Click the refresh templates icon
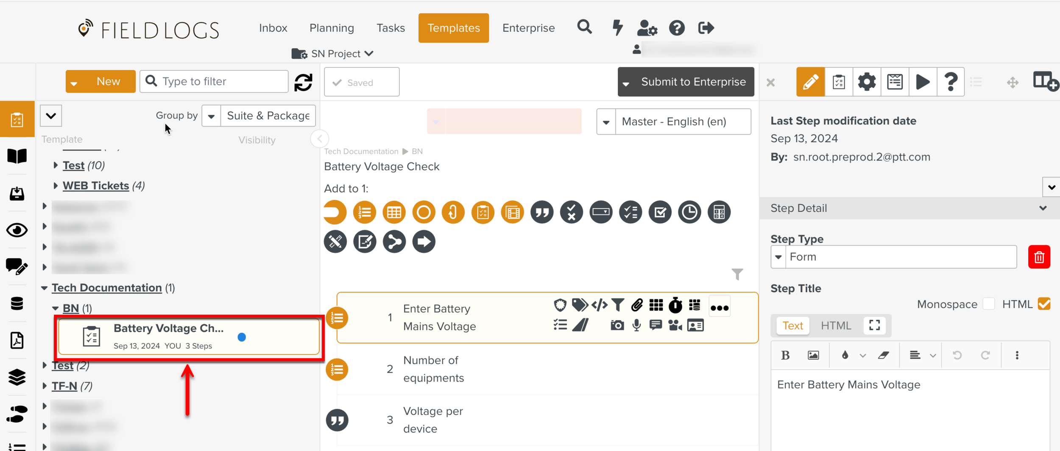This screenshot has width=1060, height=451. (x=304, y=82)
